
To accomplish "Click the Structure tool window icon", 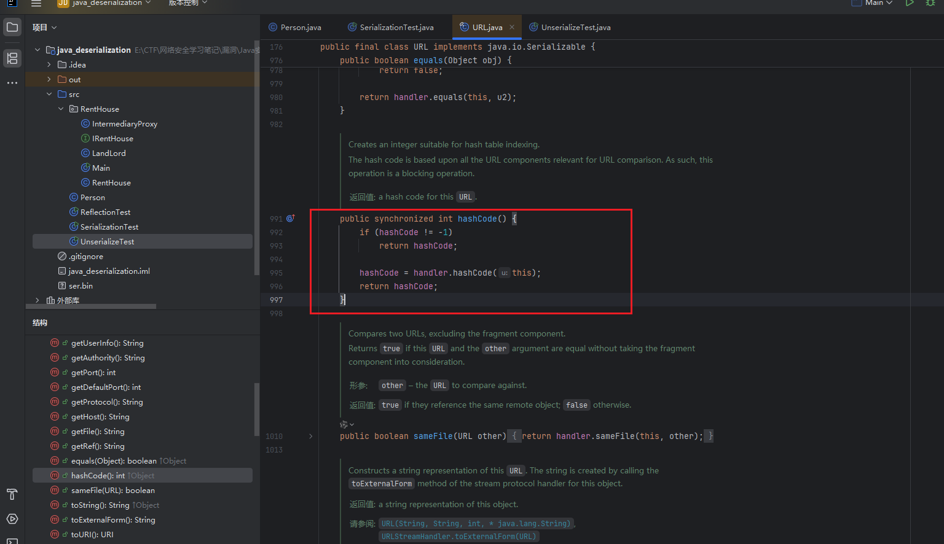I will (x=12, y=58).
